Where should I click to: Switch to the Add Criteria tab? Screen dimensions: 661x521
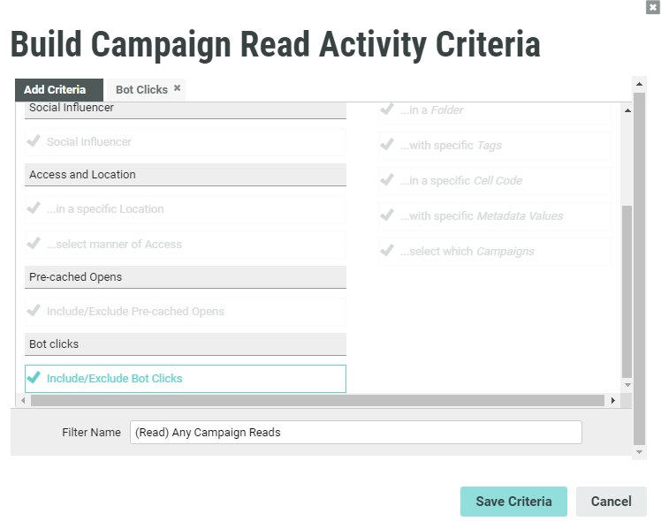click(55, 90)
